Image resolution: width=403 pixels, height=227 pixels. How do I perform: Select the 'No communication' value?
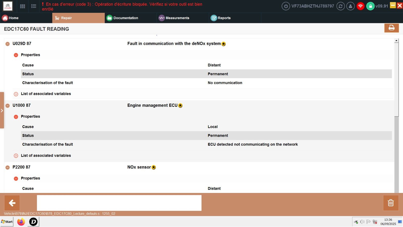(225, 83)
